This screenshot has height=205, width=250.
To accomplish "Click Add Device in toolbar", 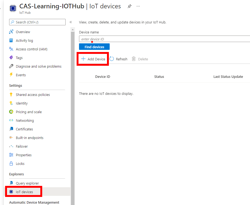I will click(93, 59).
